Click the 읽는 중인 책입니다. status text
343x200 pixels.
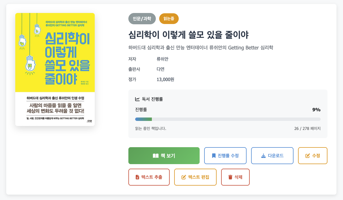151,129
